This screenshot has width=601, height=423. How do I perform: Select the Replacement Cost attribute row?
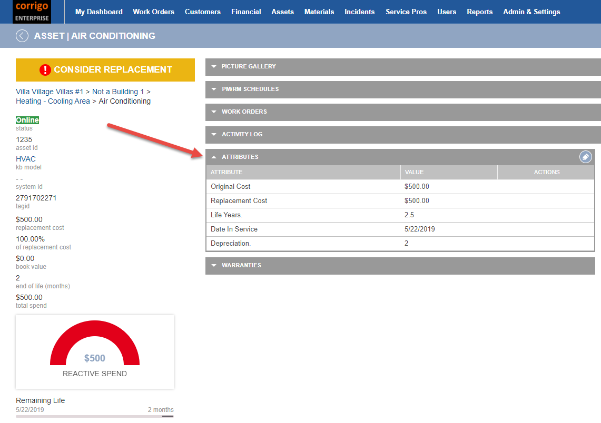[400, 200]
